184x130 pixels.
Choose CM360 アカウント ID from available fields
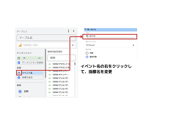[61, 64]
